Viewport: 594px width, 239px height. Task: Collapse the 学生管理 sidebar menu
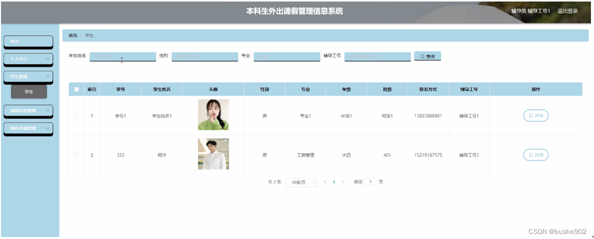[28, 77]
